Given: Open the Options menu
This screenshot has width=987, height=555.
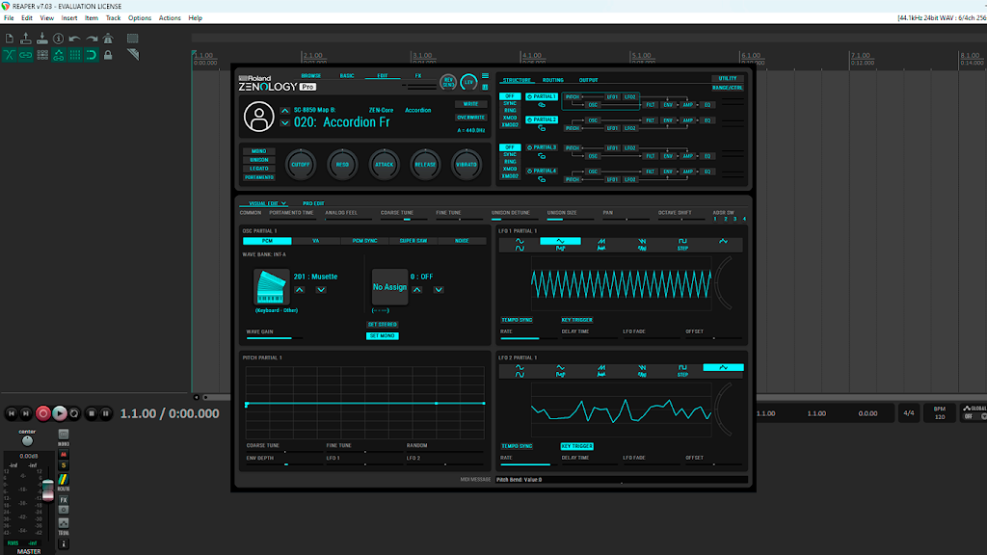Looking at the screenshot, I should point(140,18).
